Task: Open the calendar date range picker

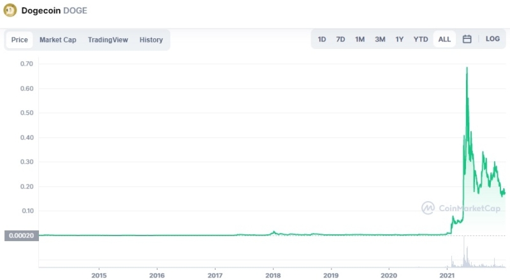Action: click(467, 39)
